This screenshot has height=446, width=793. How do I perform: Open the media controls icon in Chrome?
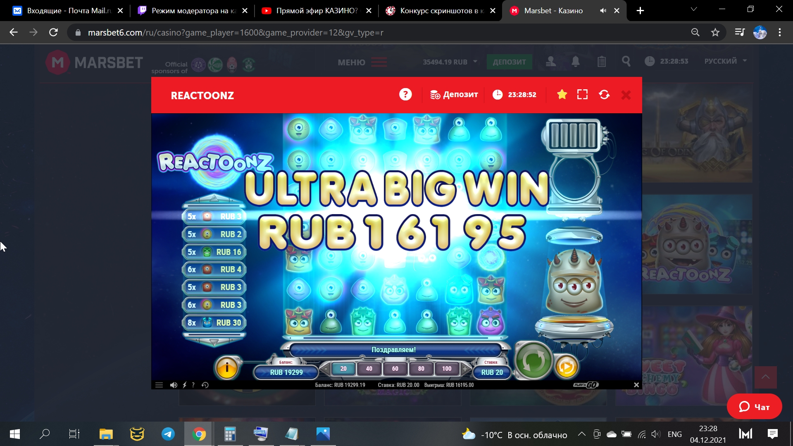click(740, 32)
